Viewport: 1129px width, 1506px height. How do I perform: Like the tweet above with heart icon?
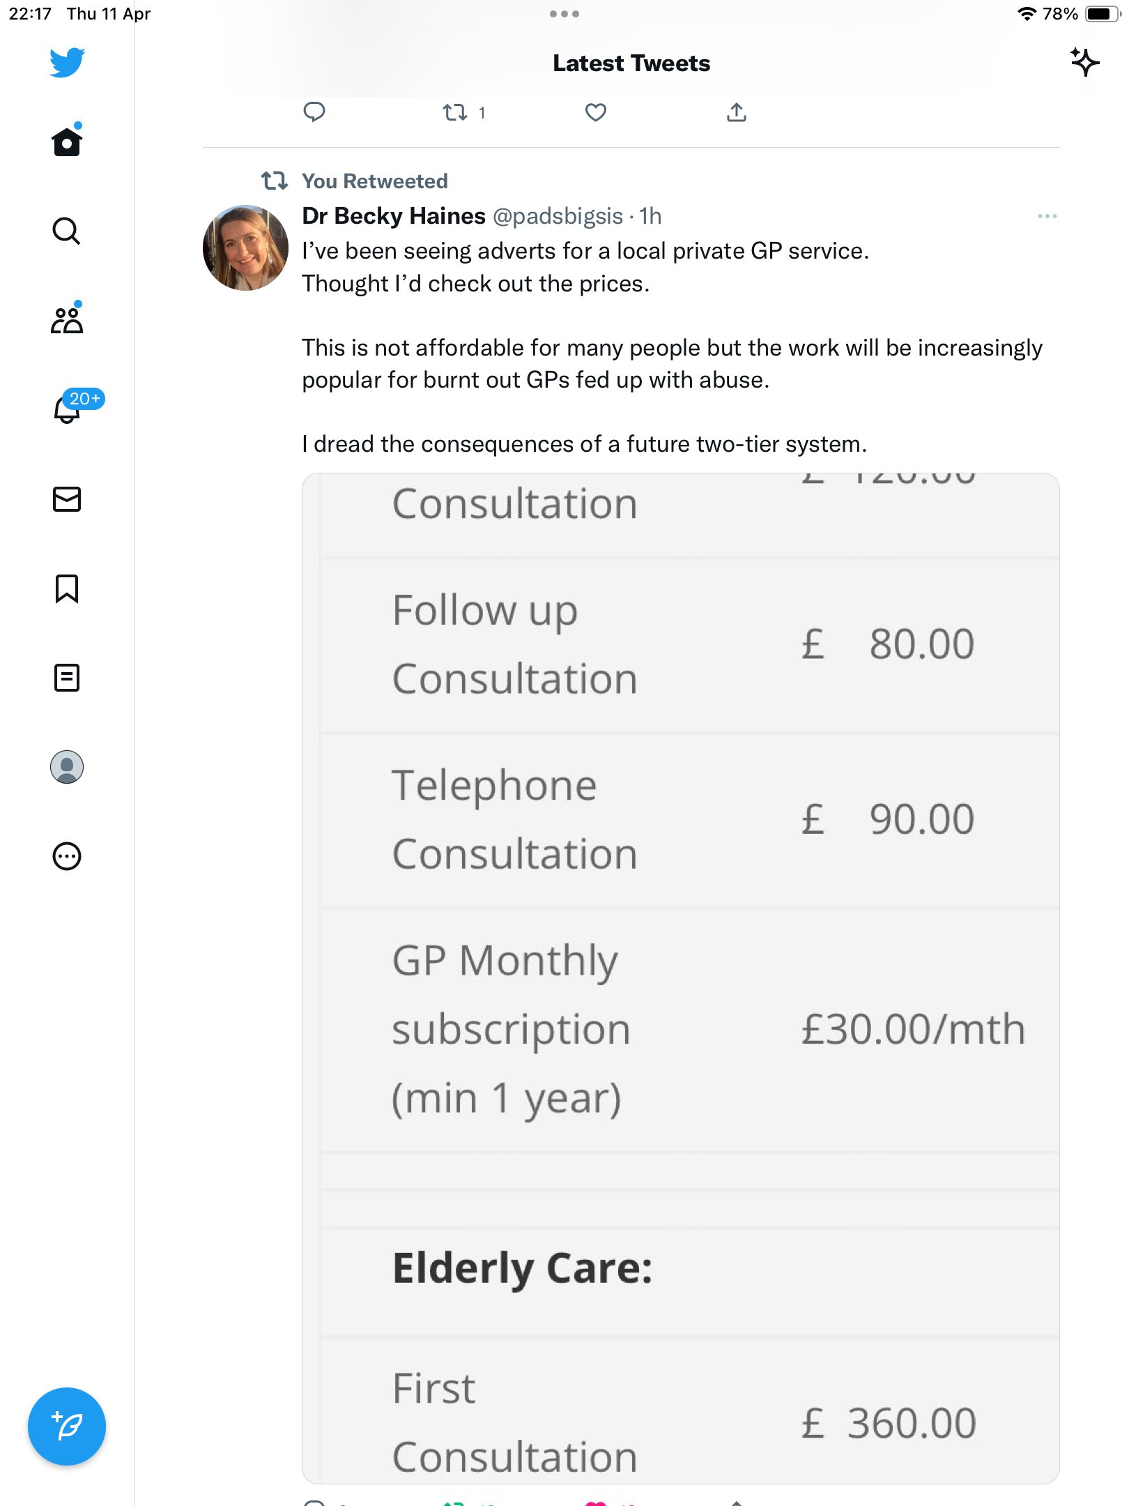(x=596, y=112)
